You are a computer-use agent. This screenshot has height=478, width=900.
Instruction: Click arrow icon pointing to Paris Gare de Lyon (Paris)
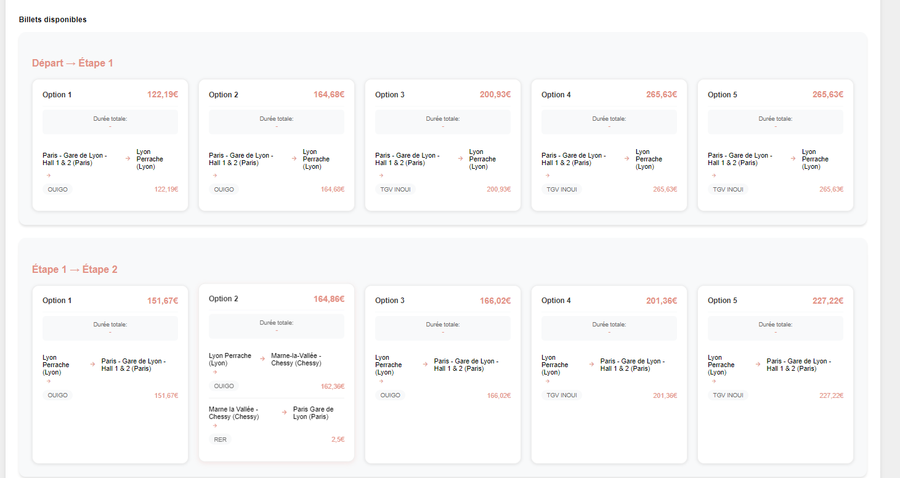284,412
